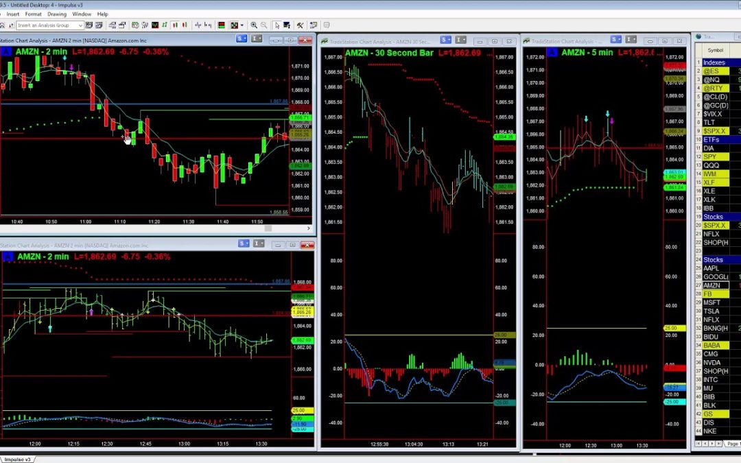Viewport: 741px width, 463px height.
Task: Open the Help menu
Action: click(102, 14)
